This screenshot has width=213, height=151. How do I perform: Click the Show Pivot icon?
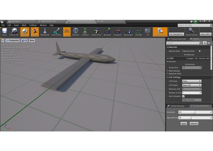(96, 32)
